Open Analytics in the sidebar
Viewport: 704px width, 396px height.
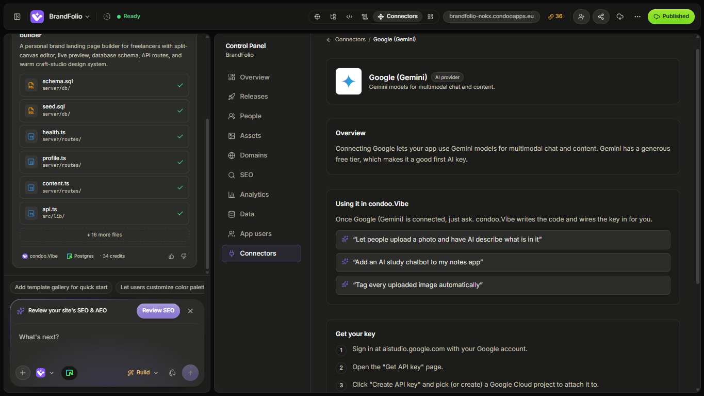click(261, 195)
